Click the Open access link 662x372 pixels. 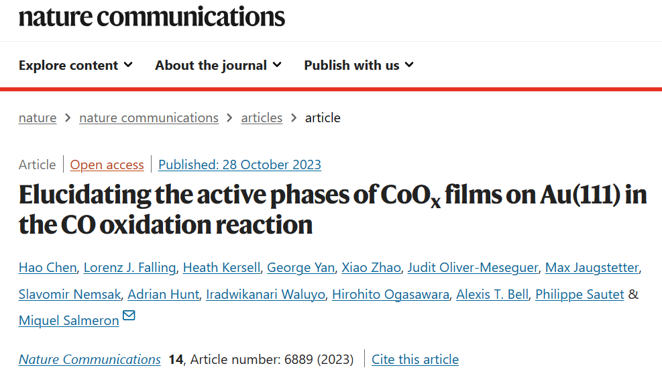(107, 165)
